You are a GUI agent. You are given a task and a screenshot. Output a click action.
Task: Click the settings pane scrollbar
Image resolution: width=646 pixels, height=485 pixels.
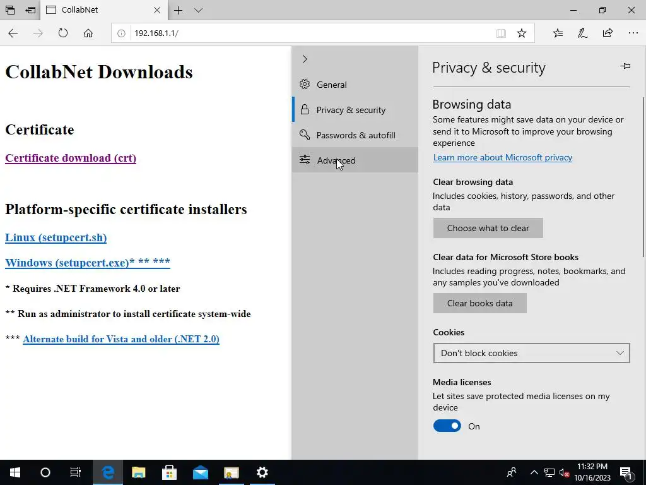pos(643,177)
